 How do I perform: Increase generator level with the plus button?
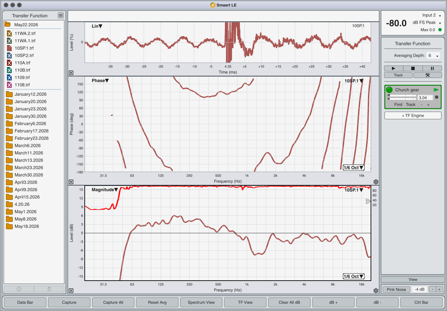[439, 289]
